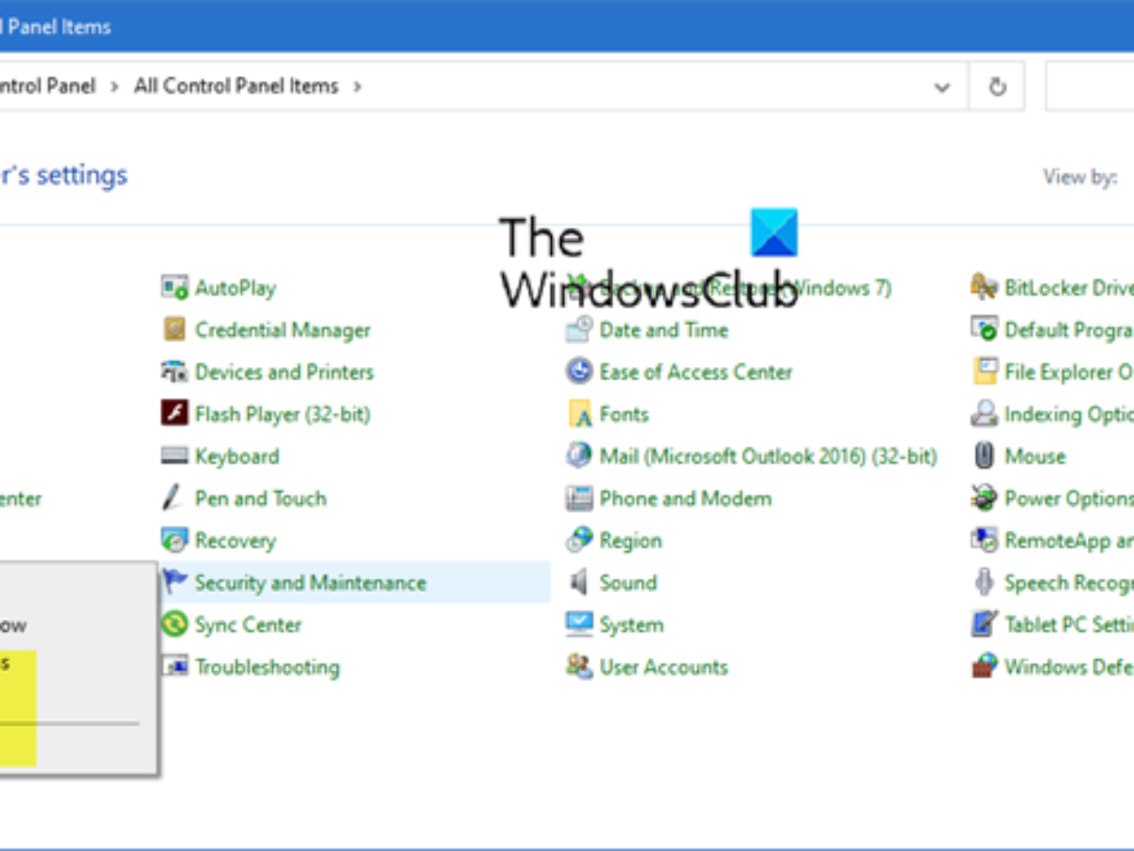Open the Date and Time icon

point(578,330)
